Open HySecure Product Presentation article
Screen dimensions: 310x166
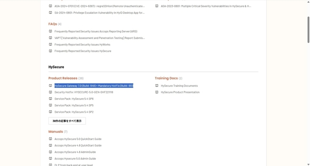pos(180,92)
